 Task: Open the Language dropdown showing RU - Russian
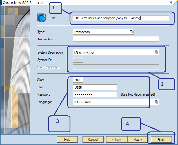point(157,102)
